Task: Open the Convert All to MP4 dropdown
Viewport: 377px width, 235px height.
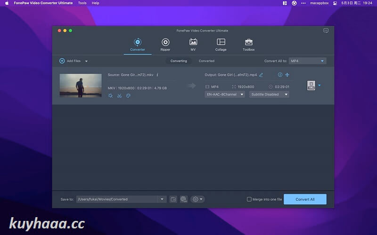Action: 307,61
